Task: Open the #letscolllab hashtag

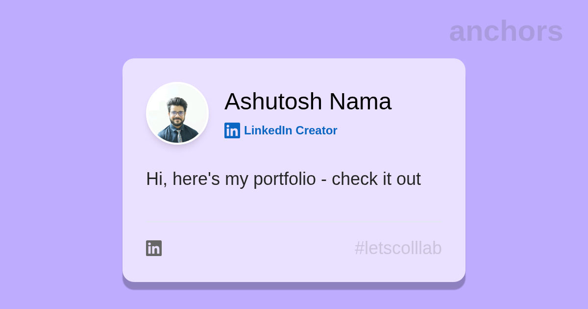Action: coord(398,248)
